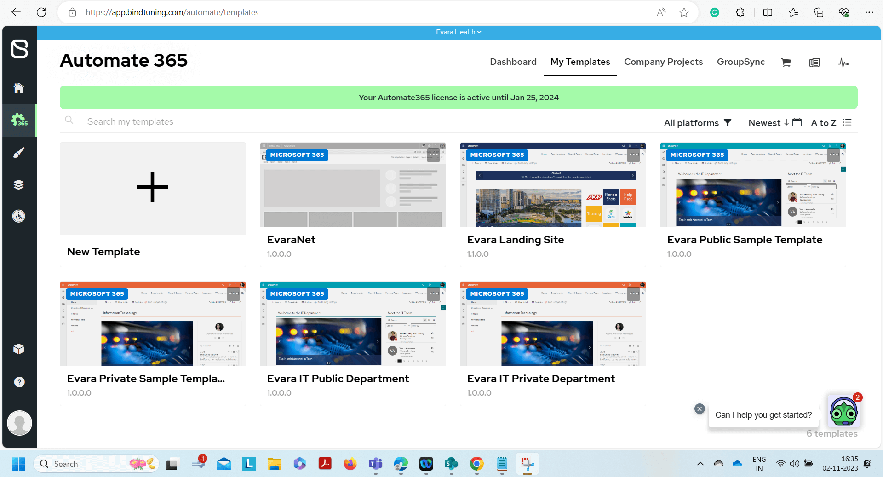Create a New Template card
This screenshot has height=477, width=883.
[153, 204]
